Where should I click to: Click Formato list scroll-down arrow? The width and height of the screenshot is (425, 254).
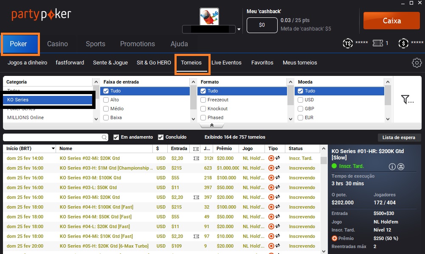[290, 119]
